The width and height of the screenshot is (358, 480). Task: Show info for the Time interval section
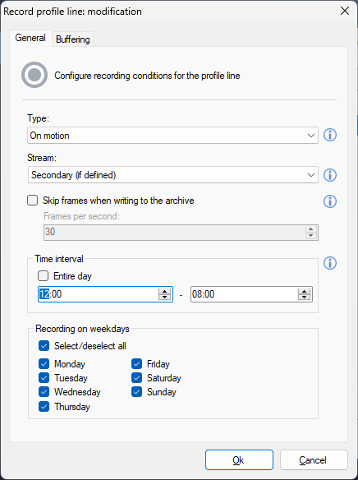coord(330,263)
